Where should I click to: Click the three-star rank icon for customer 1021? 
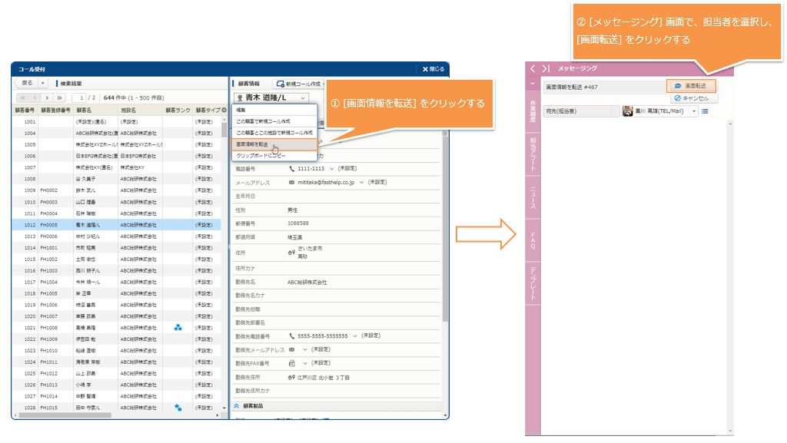[x=178, y=327]
